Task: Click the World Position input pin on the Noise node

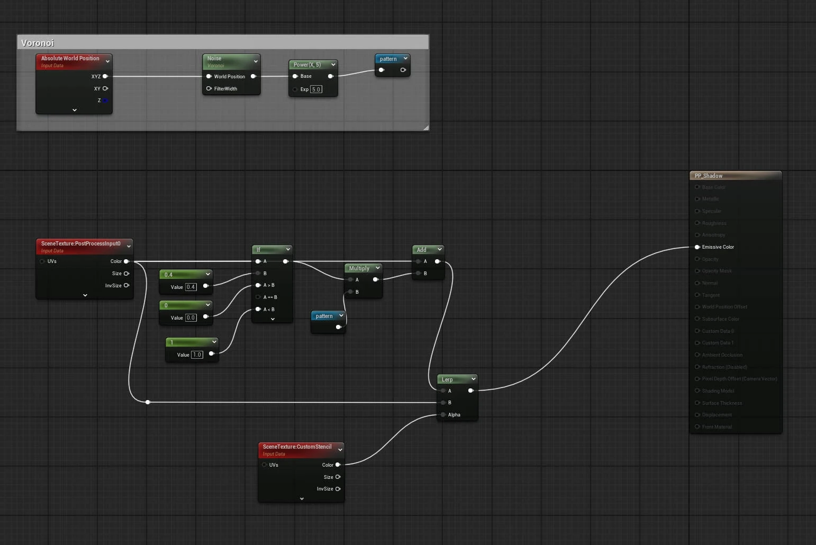Action: [x=209, y=76]
